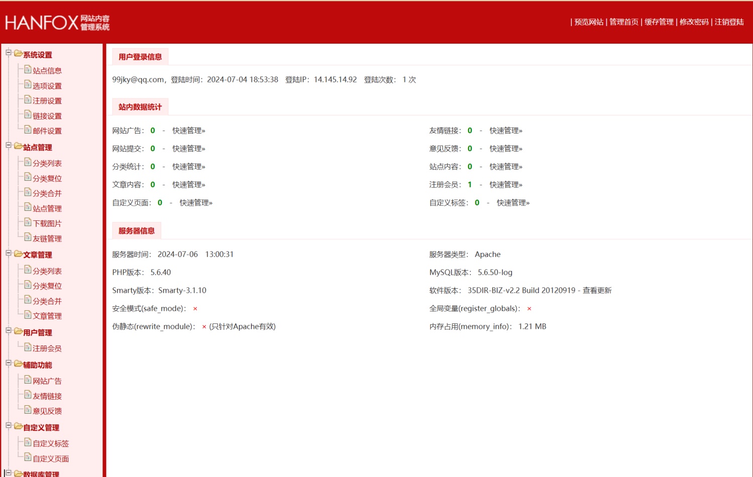753x477 pixels.
Task: Click the page icon beside 网站广告
Action: tap(28, 380)
